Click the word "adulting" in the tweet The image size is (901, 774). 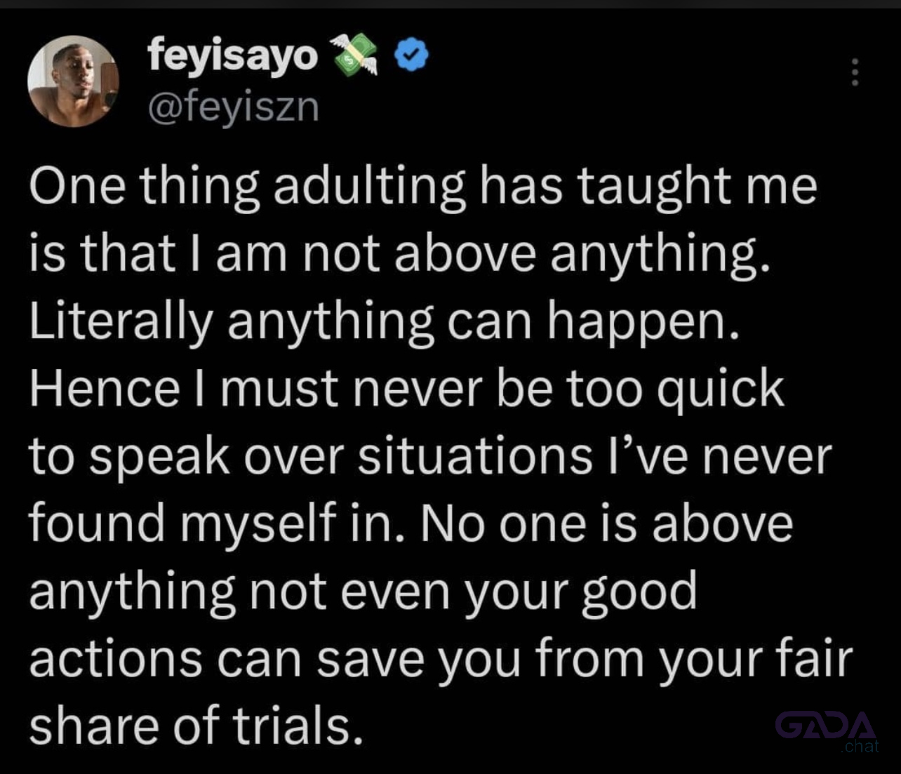pos(369,188)
